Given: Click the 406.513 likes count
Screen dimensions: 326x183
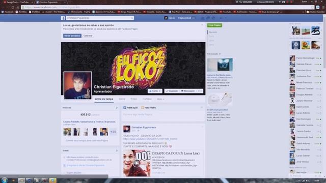Looking at the screenshot, I should [x=86, y=114].
